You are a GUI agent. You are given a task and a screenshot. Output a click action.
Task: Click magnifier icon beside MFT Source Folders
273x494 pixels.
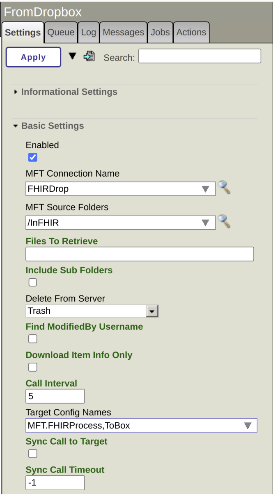[x=224, y=222]
